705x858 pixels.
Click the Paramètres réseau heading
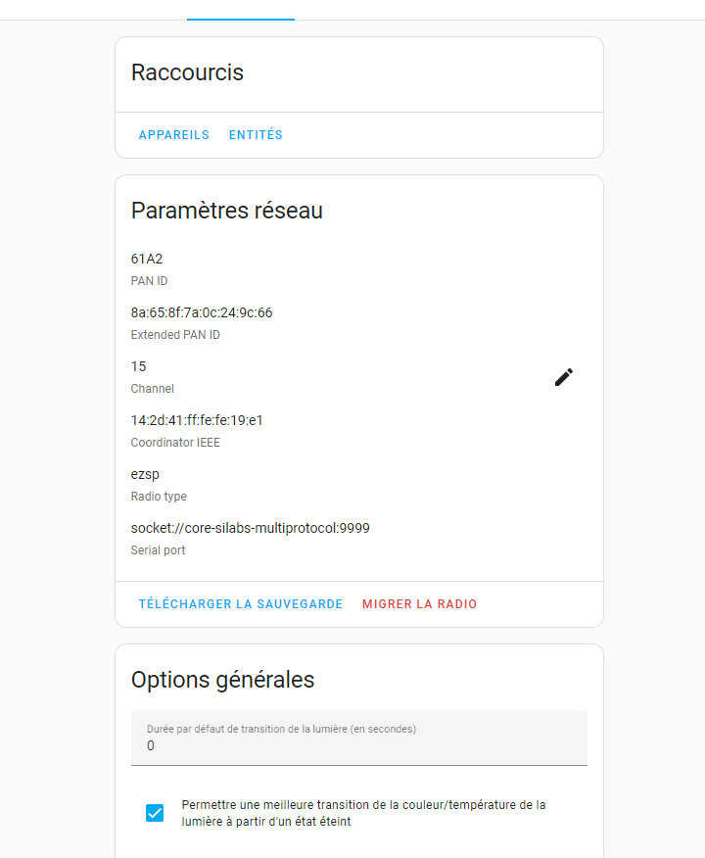click(226, 211)
